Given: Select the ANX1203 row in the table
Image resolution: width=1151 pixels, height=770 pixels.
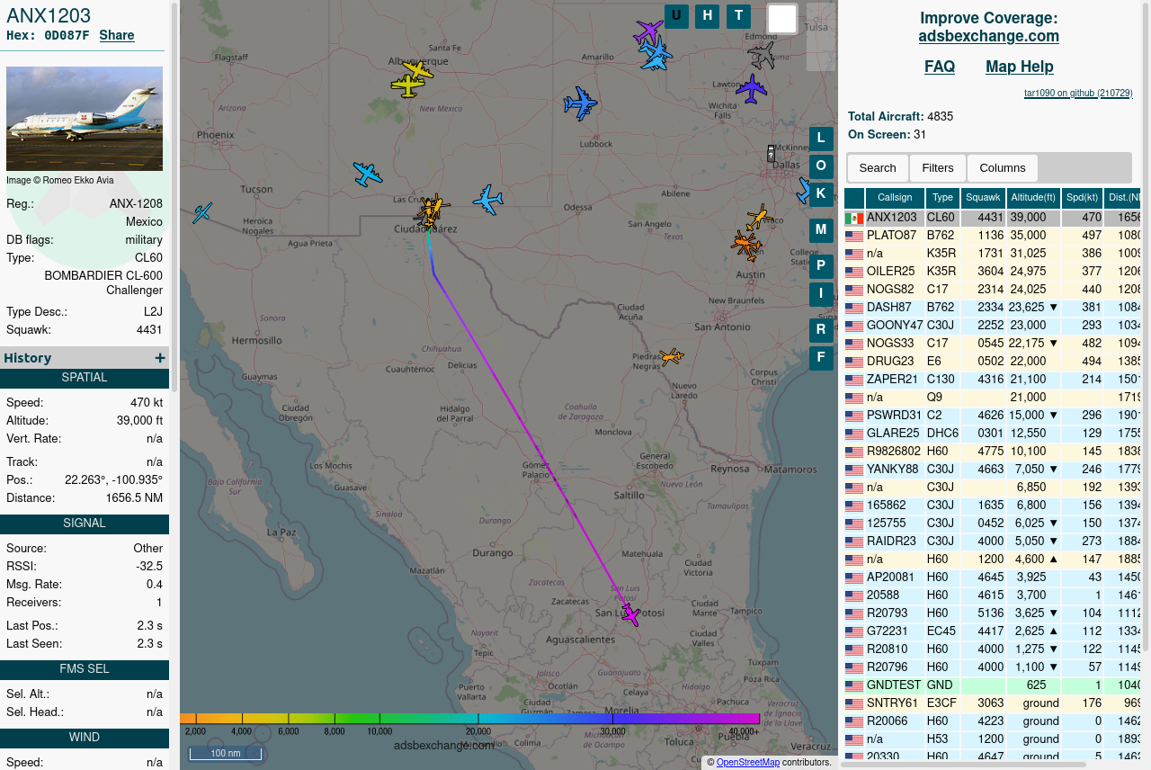Looking at the screenshot, I should tap(993, 218).
